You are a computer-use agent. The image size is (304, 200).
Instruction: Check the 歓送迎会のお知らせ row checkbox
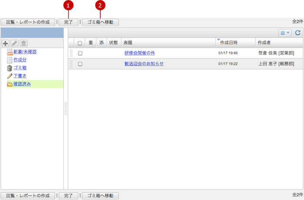(x=80, y=64)
